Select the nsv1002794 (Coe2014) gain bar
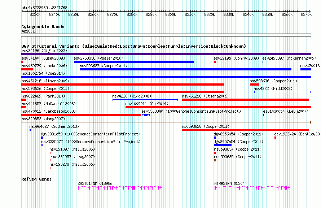This screenshot has height=208, width=321. [166, 77]
